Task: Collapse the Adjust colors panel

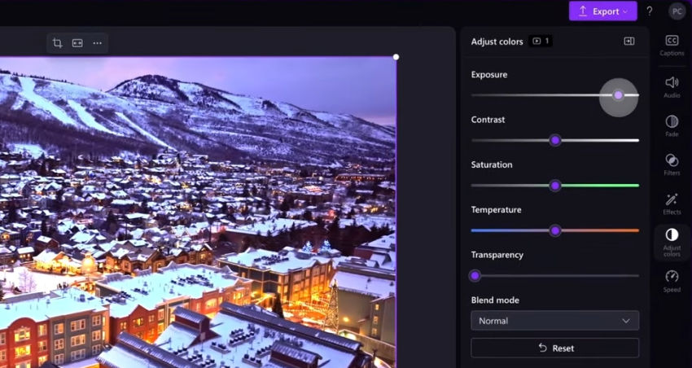Action: pos(628,41)
